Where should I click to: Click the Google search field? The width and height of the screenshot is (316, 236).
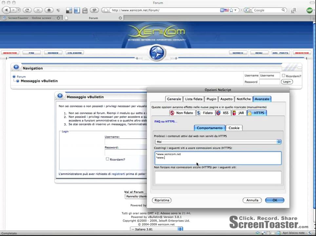pos(267,10)
